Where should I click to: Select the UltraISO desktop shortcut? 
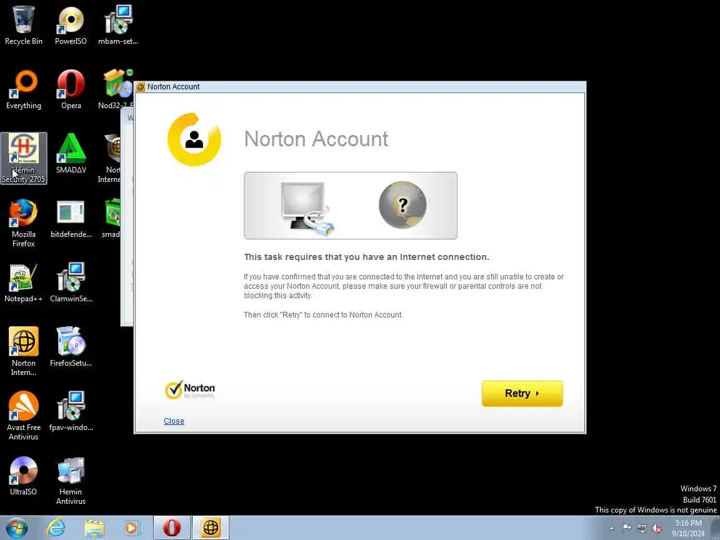tap(23, 476)
